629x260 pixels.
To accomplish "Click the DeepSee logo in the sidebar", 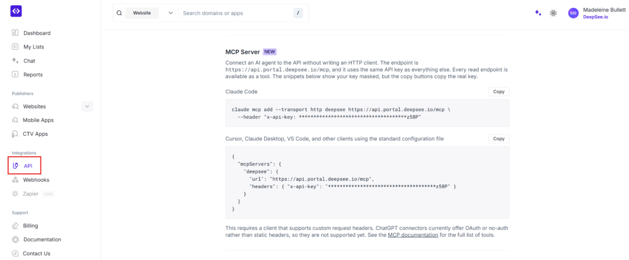I will [16, 11].
